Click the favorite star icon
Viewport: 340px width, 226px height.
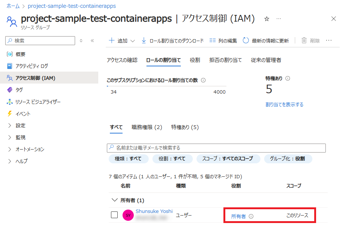coord(267,19)
